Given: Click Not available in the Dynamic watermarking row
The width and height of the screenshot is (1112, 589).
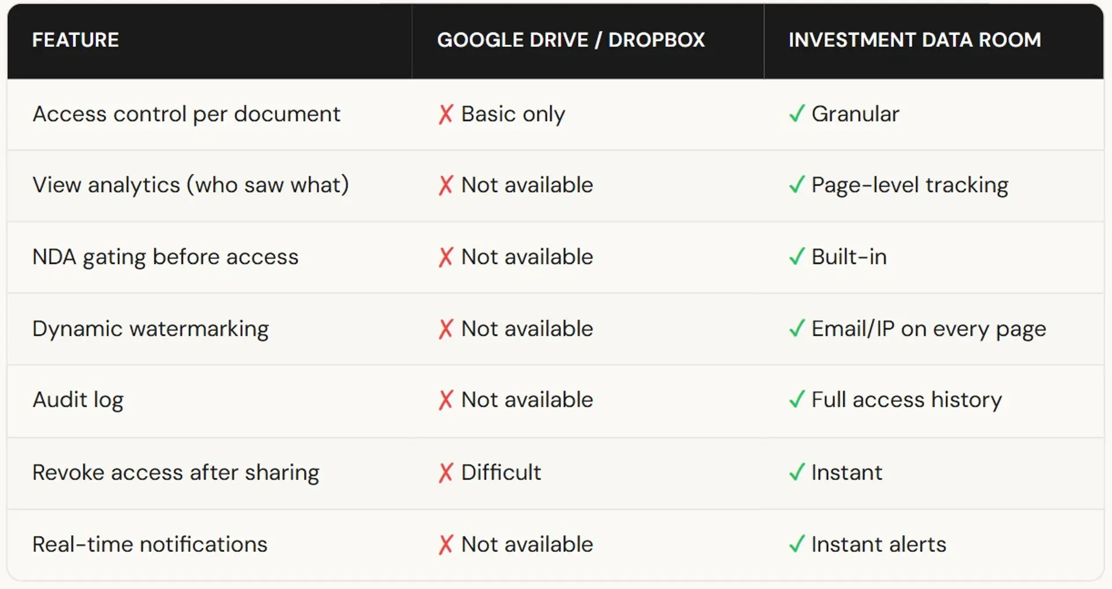Looking at the screenshot, I should [x=527, y=328].
